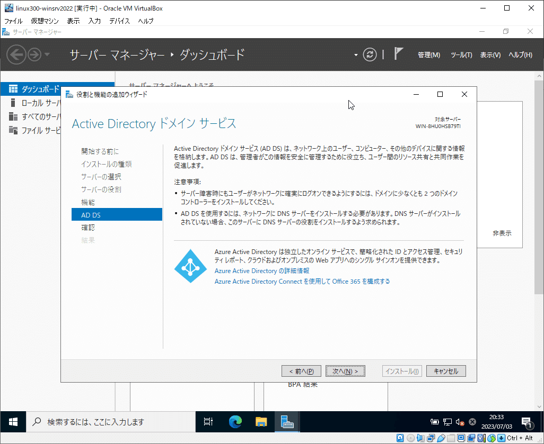Expand dropdown arrow left of refresh icon

click(356, 55)
